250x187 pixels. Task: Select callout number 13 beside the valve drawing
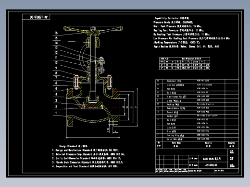pyautogui.click(x=56, y=47)
